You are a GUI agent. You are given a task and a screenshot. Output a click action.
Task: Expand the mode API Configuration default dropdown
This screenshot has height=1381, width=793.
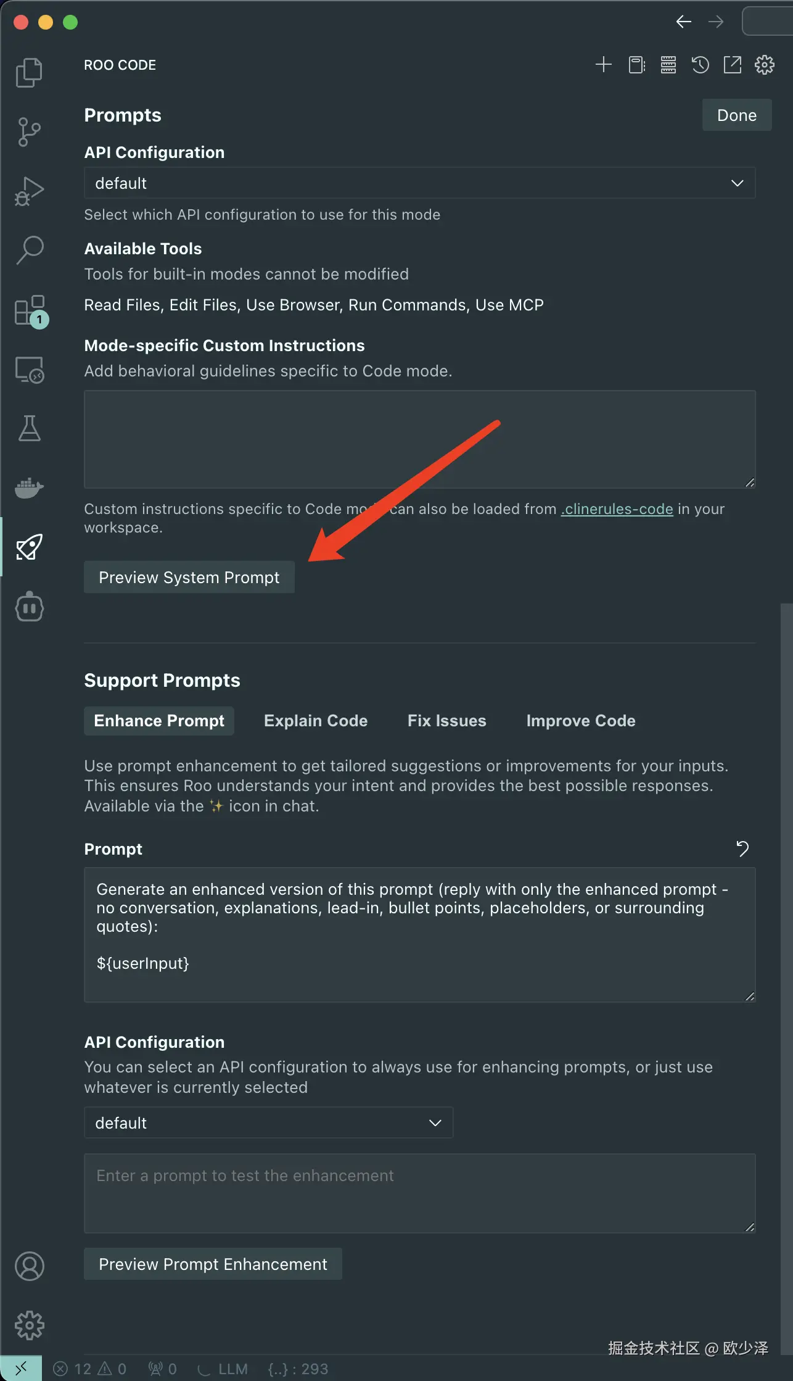coord(419,183)
